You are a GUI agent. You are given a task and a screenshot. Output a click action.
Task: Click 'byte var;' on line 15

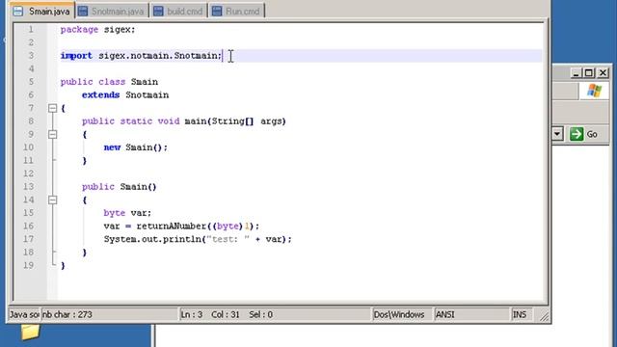pyautogui.click(x=127, y=213)
